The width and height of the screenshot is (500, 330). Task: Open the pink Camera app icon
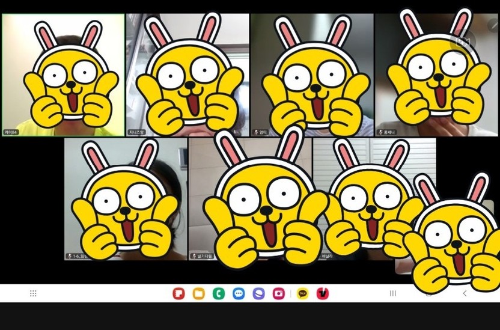(x=278, y=293)
